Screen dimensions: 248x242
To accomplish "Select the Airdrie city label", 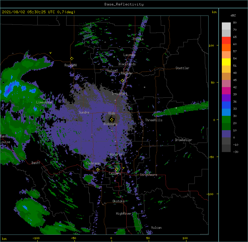I will pos(116,154).
